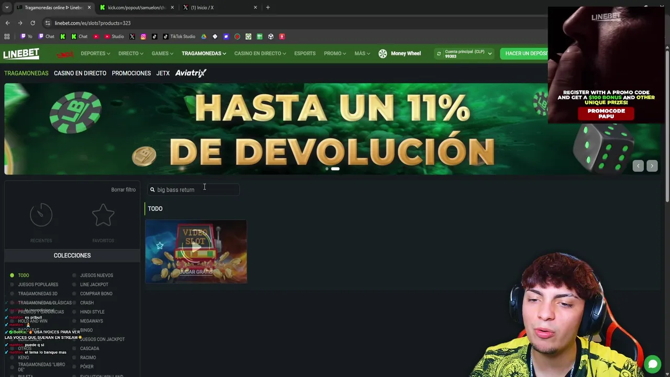Open the Google Drive bookmark icon
The width and height of the screenshot is (670, 377).
point(204,37)
